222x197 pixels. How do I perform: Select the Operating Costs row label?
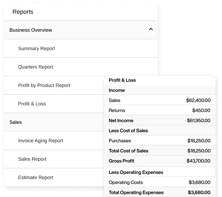tap(126, 183)
